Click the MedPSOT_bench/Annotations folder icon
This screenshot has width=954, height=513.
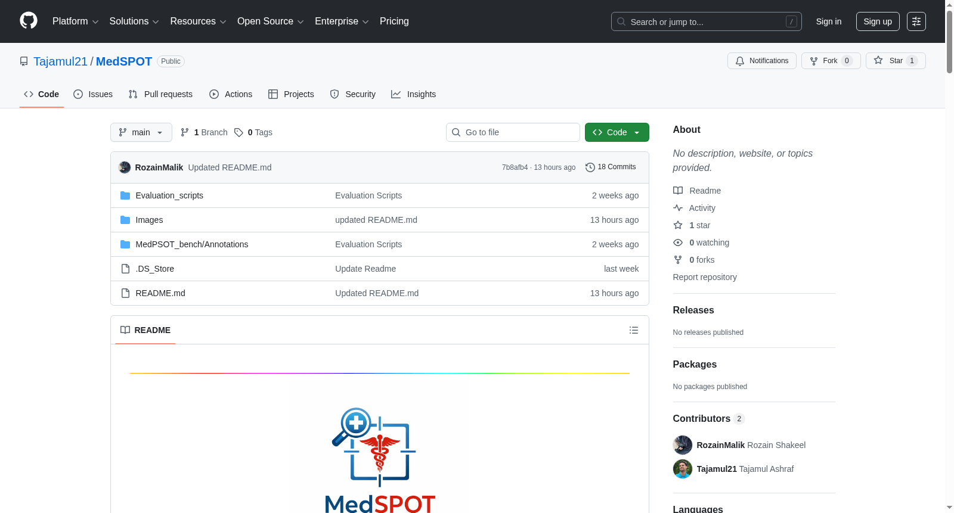pyautogui.click(x=125, y=244)
